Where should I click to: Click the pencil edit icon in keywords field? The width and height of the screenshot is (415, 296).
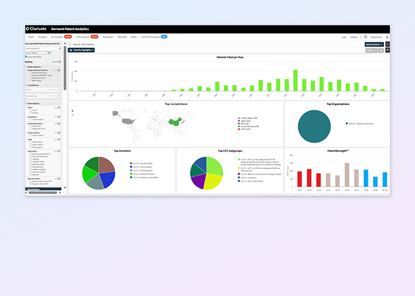point(60,48)
